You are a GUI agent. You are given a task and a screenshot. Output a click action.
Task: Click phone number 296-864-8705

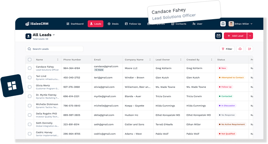click(72, 134)
